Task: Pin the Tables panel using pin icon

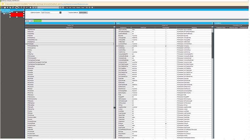Action: (114, 23)
